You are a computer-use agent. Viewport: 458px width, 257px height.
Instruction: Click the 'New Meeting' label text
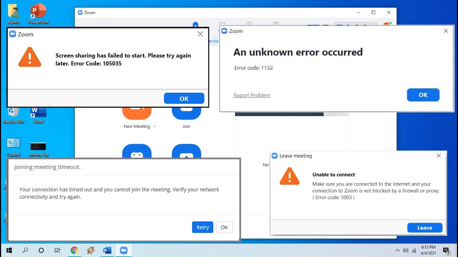point(137,126)
